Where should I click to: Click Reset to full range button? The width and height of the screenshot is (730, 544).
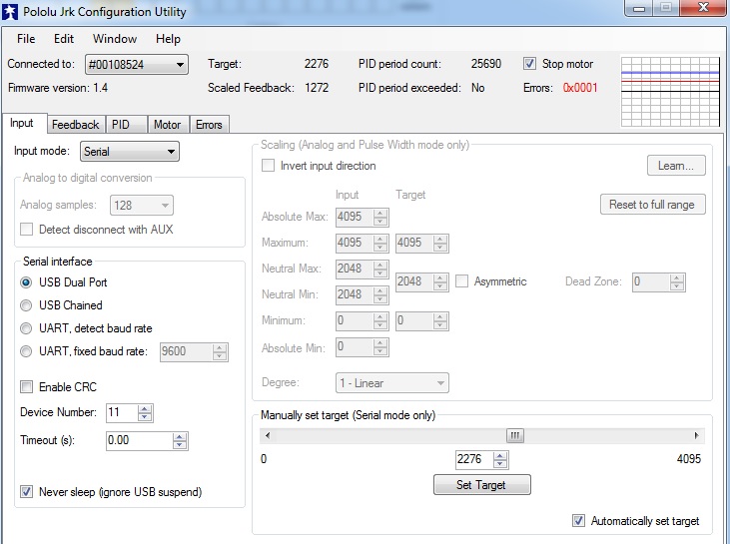click(653, 205)
